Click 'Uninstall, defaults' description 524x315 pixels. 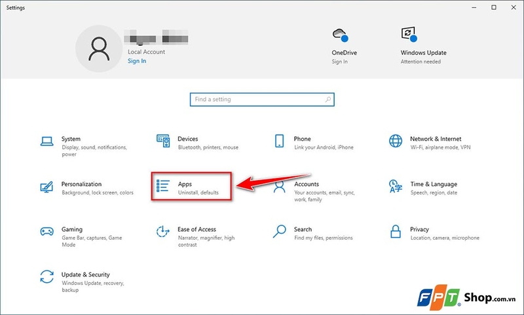click(198, 193)
